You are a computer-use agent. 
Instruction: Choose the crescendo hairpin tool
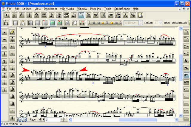pyautogui.click(x=186, y=54)
